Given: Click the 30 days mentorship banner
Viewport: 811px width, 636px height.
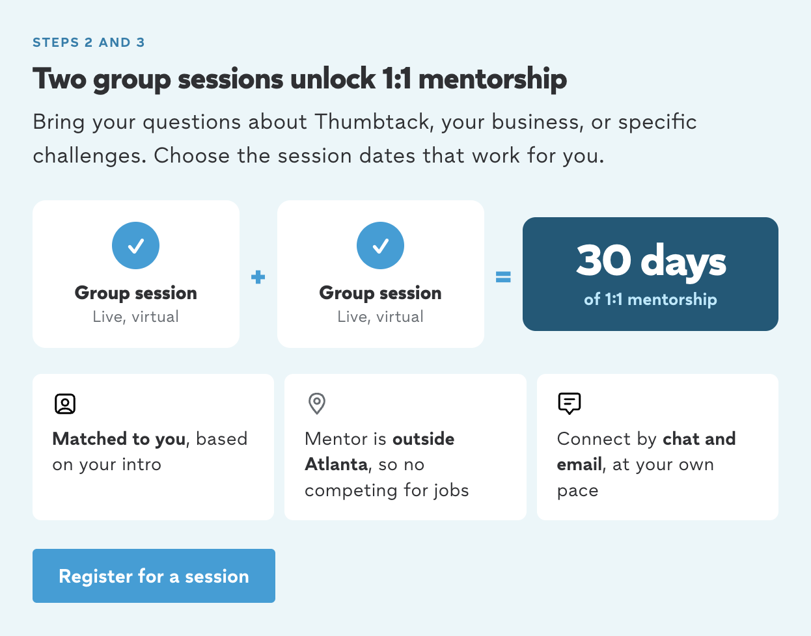Looking at the screenshot, I should click(x=650, y=274).
